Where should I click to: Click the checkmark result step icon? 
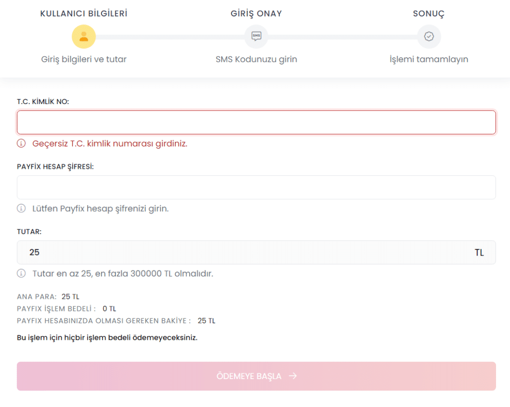point(429,36)
